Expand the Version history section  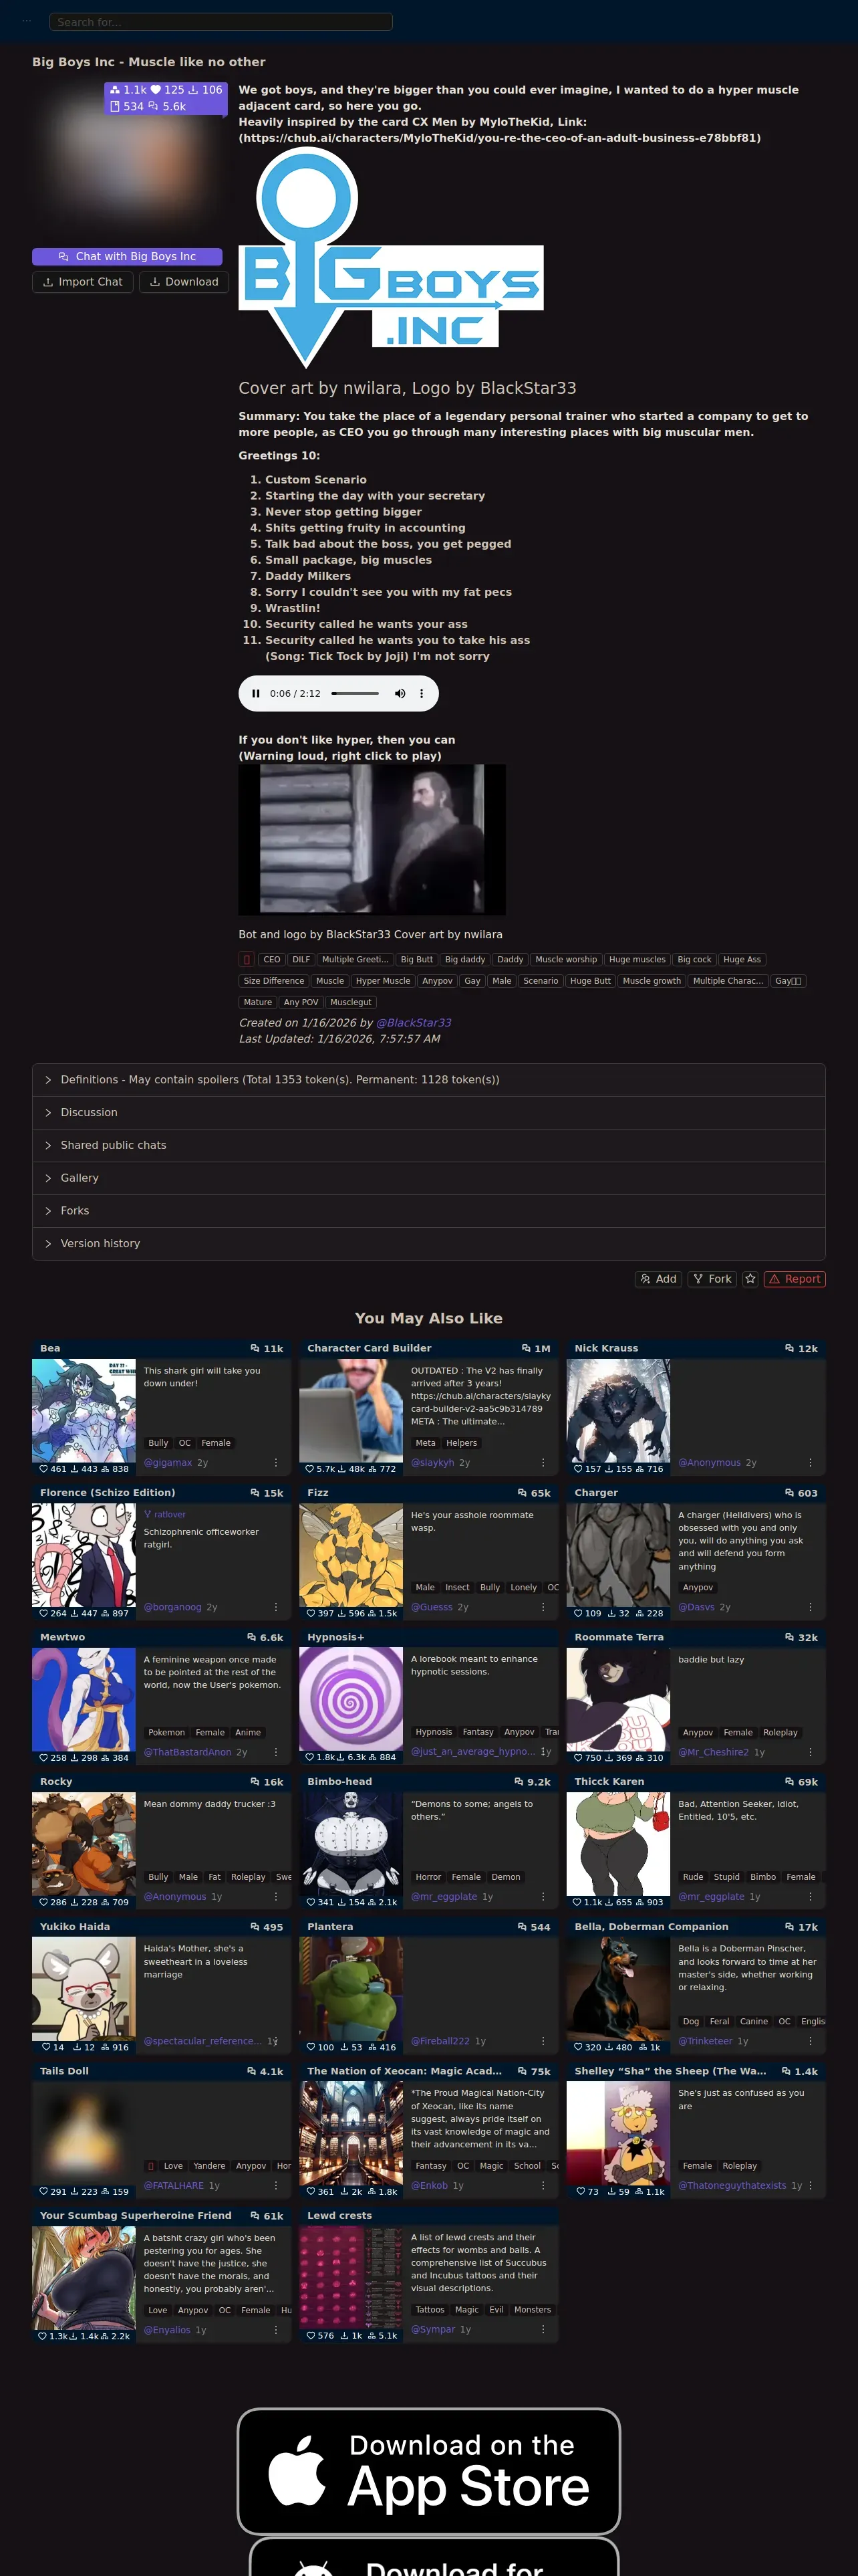(428, 1244)
